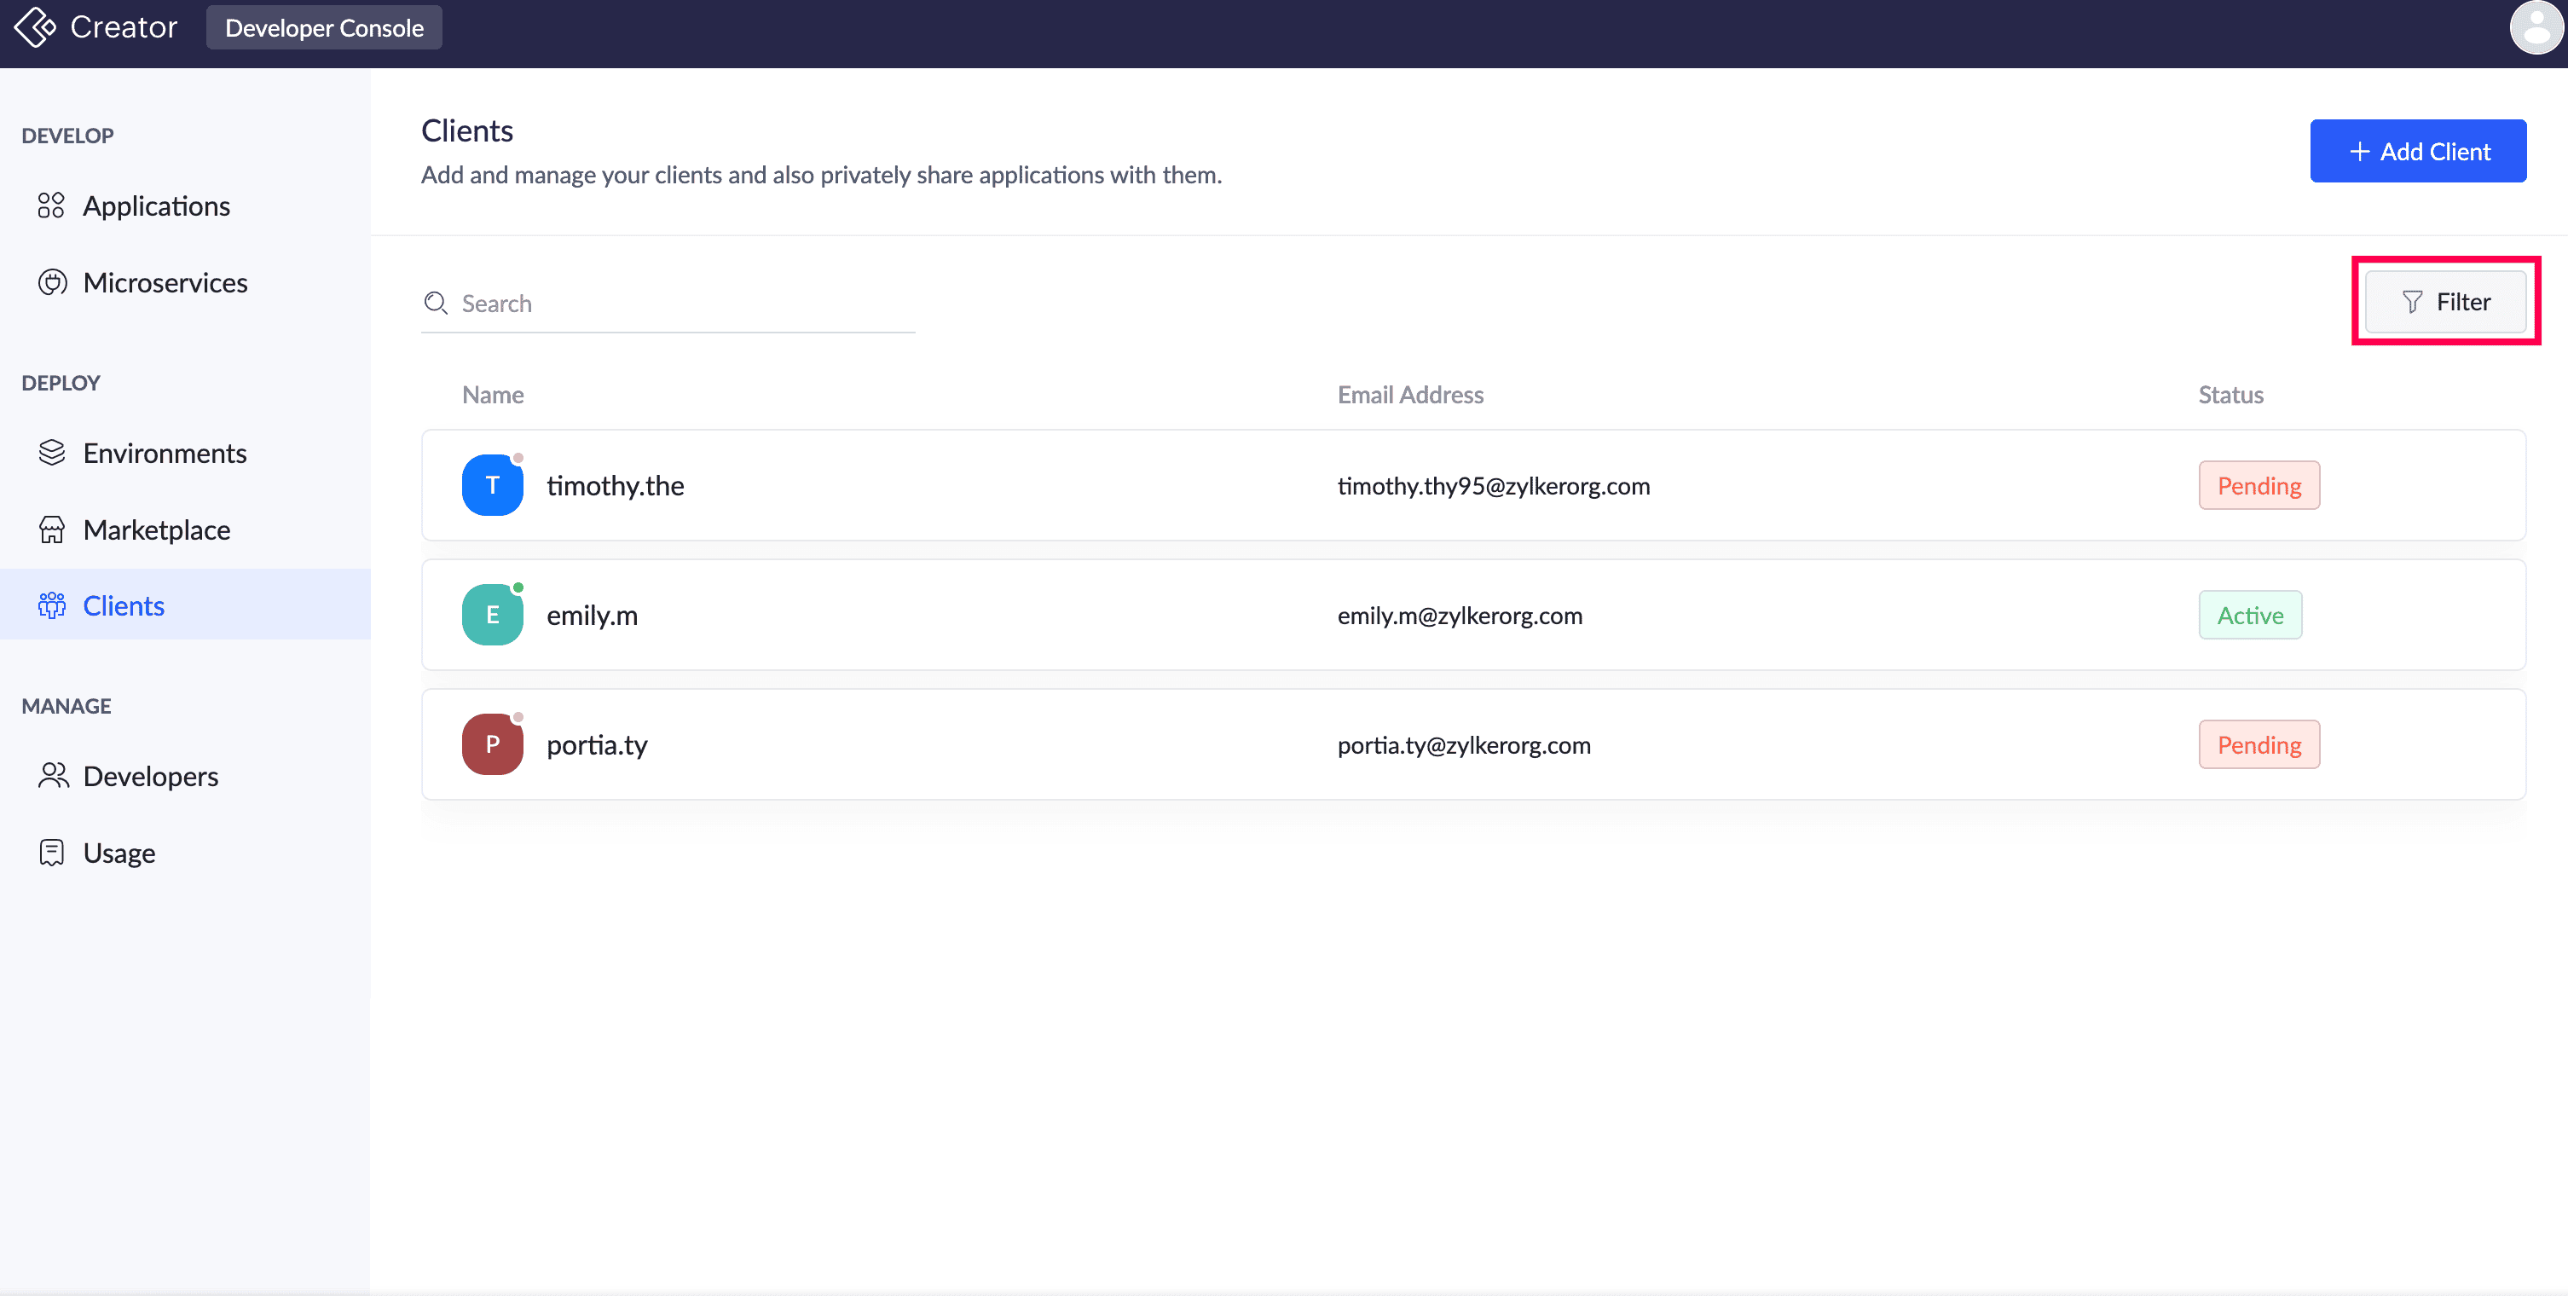Click the Microservices sidebar icon
Viewport: 2568px width, 1296px height.
(52, 282)
